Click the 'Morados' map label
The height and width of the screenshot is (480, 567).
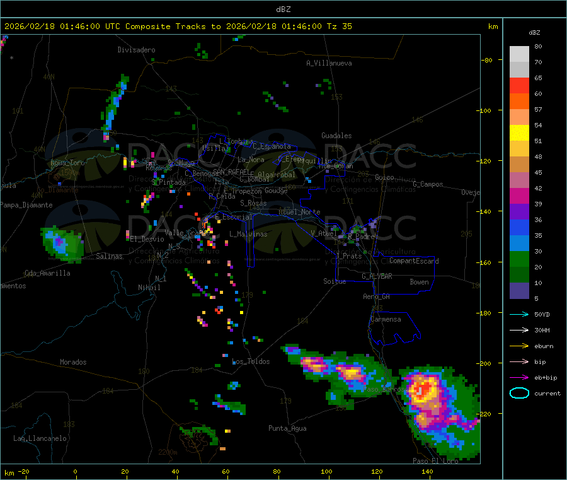click(73, 362)
